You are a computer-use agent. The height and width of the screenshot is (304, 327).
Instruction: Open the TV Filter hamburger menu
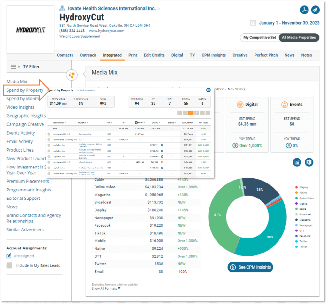13,66
